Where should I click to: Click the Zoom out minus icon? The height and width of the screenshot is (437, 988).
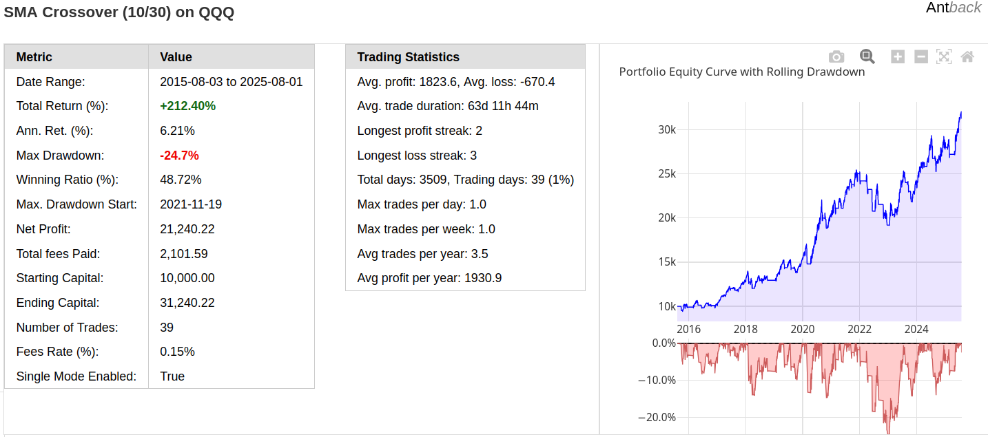tap(921, 57)
